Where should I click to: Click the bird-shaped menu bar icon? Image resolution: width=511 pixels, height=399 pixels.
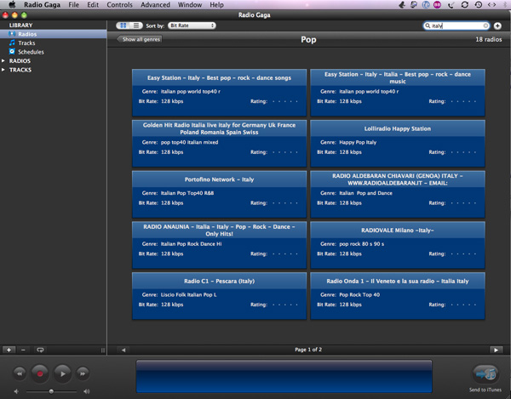402,4
